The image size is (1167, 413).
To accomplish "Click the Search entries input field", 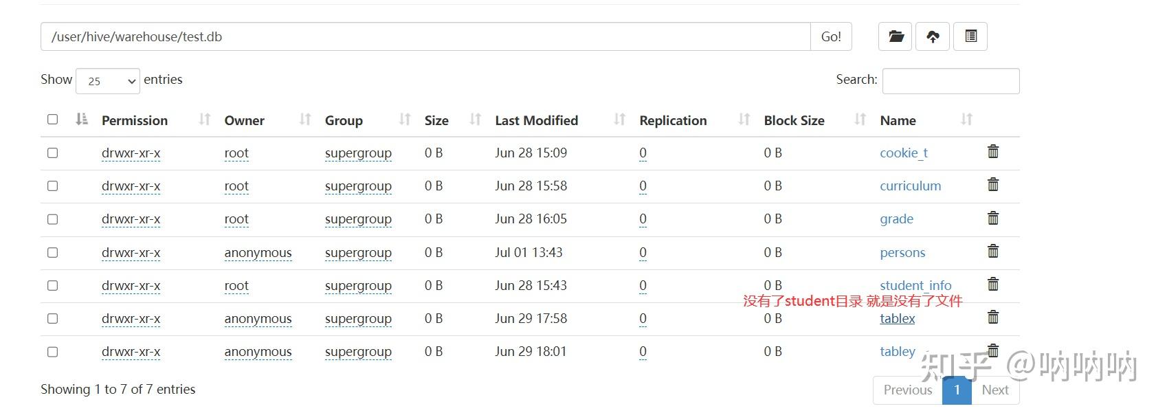I will pos(951,81).
